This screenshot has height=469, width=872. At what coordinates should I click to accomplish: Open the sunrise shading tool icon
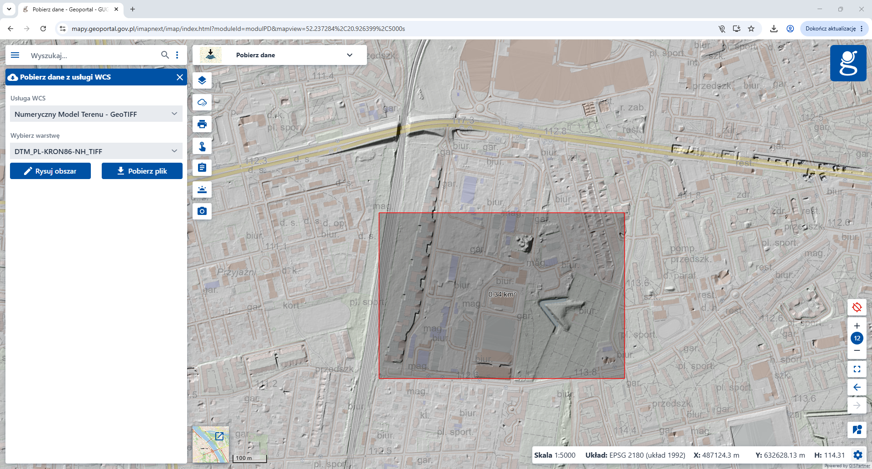click(x=202, y=190)
